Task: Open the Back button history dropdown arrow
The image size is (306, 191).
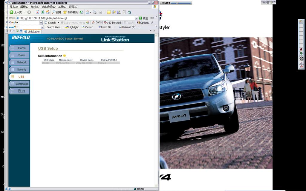Action: tap(24, 12)
